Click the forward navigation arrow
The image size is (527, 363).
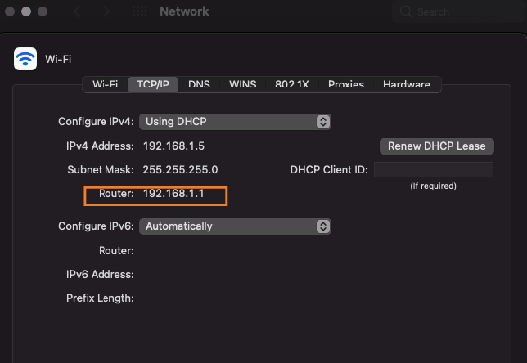coord(106,12)
